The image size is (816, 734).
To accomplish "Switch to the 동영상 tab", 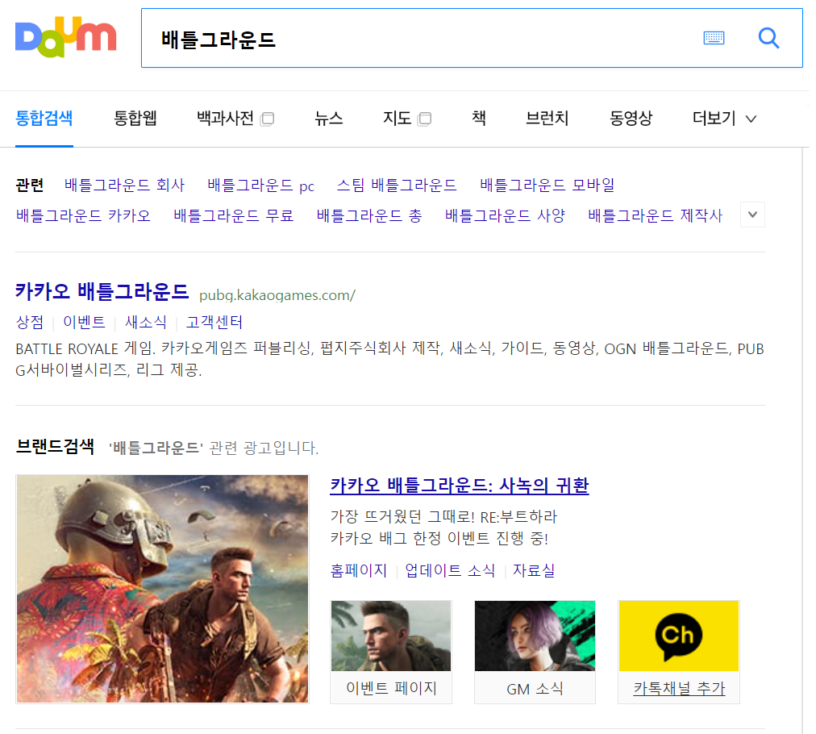I will pos(631,119).
